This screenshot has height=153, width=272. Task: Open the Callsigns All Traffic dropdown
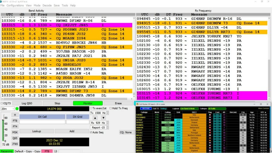217,109
